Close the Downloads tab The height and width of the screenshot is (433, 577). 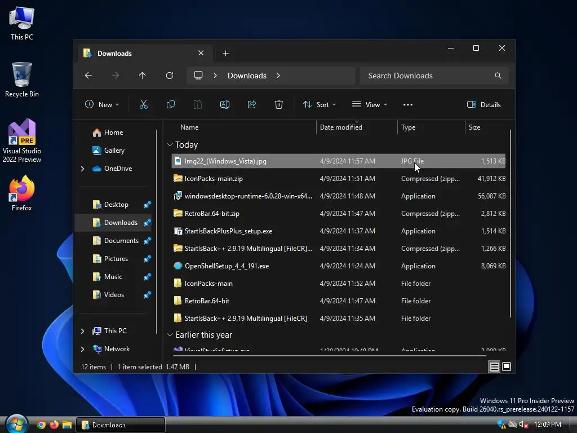201,53
